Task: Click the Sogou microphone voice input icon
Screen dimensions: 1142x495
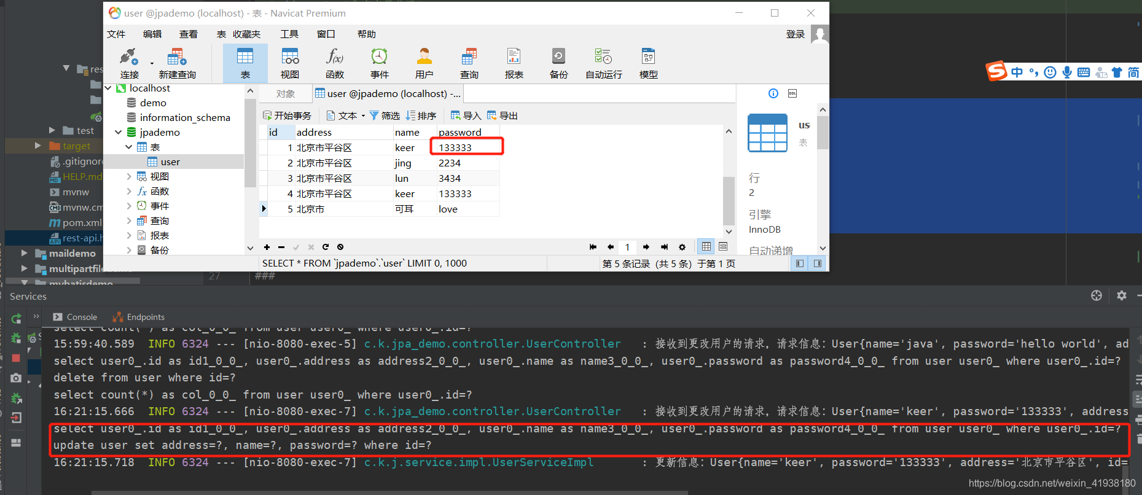Action: coord(1067,72)
